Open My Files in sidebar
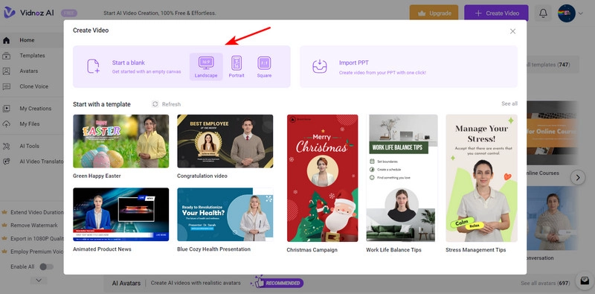 [x=30, y=124]
